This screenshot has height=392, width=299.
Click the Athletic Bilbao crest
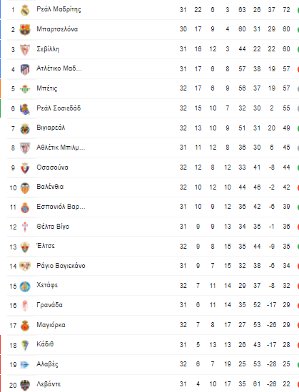25,148
